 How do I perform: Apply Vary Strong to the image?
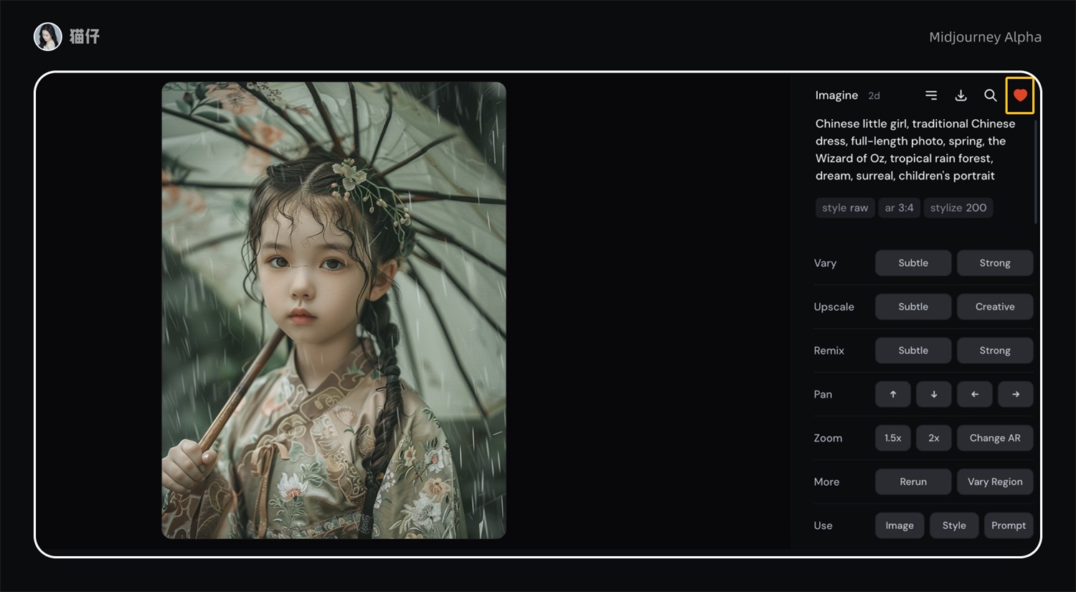[994, 263]
